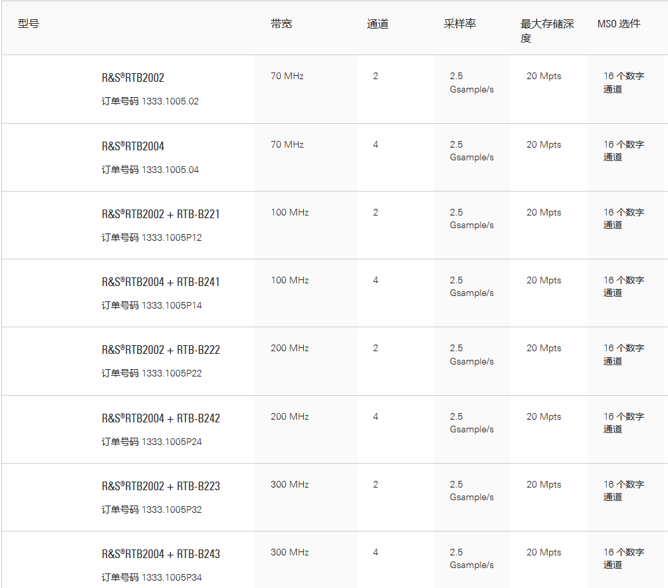Click the 带宽 column header

(x=281, y=24)
